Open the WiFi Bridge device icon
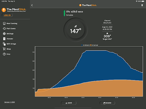The width and height of the screenshot is (146, 109). [x=4, y=44]
